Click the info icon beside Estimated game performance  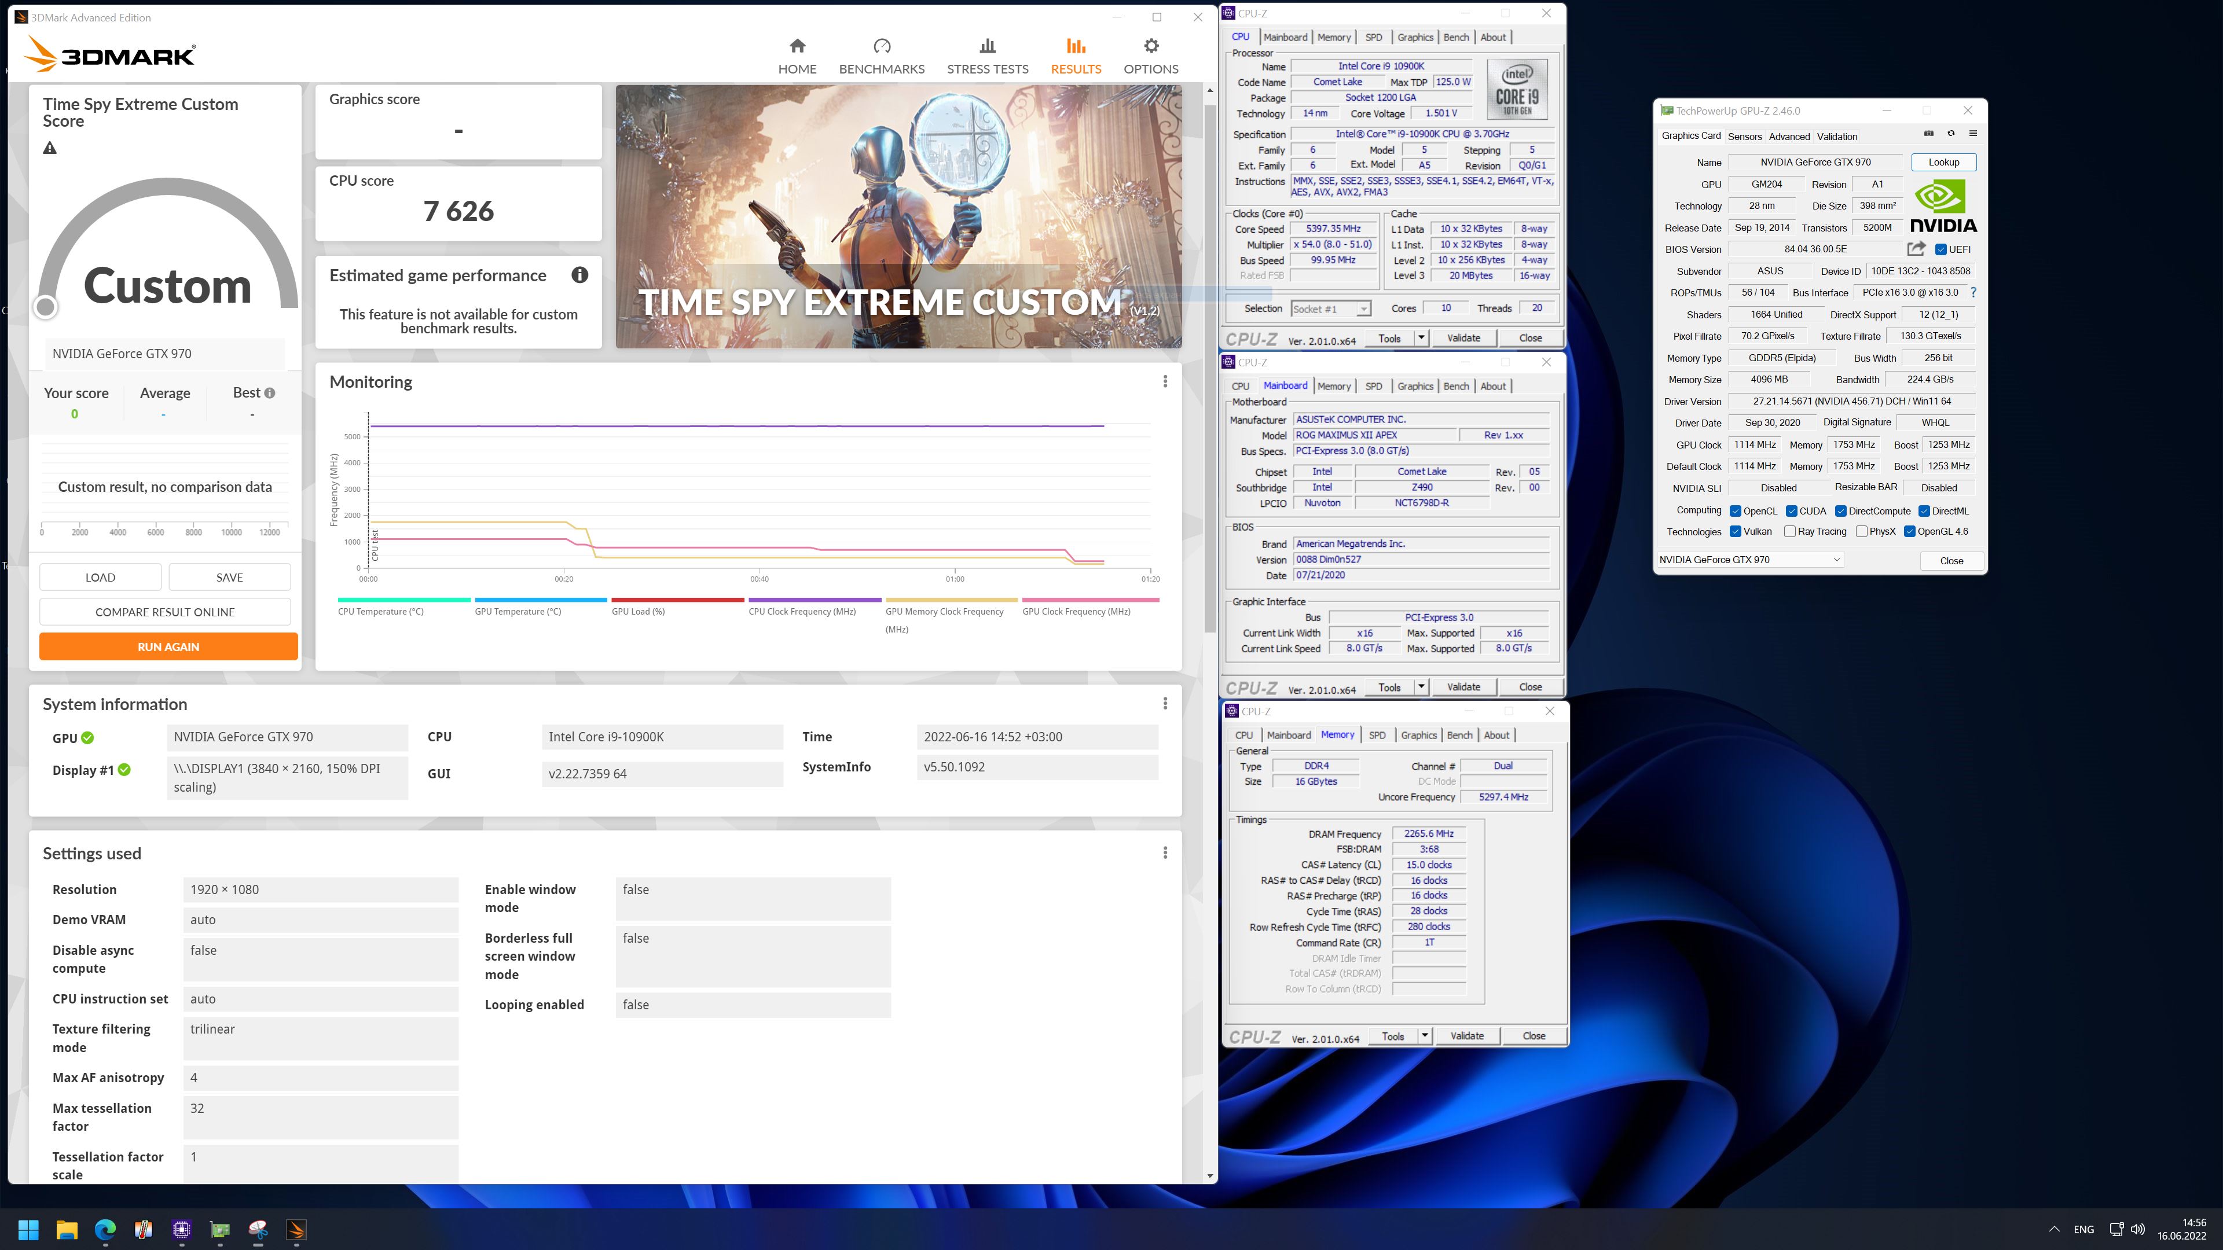pyautogui.click(x=580, y=275)
